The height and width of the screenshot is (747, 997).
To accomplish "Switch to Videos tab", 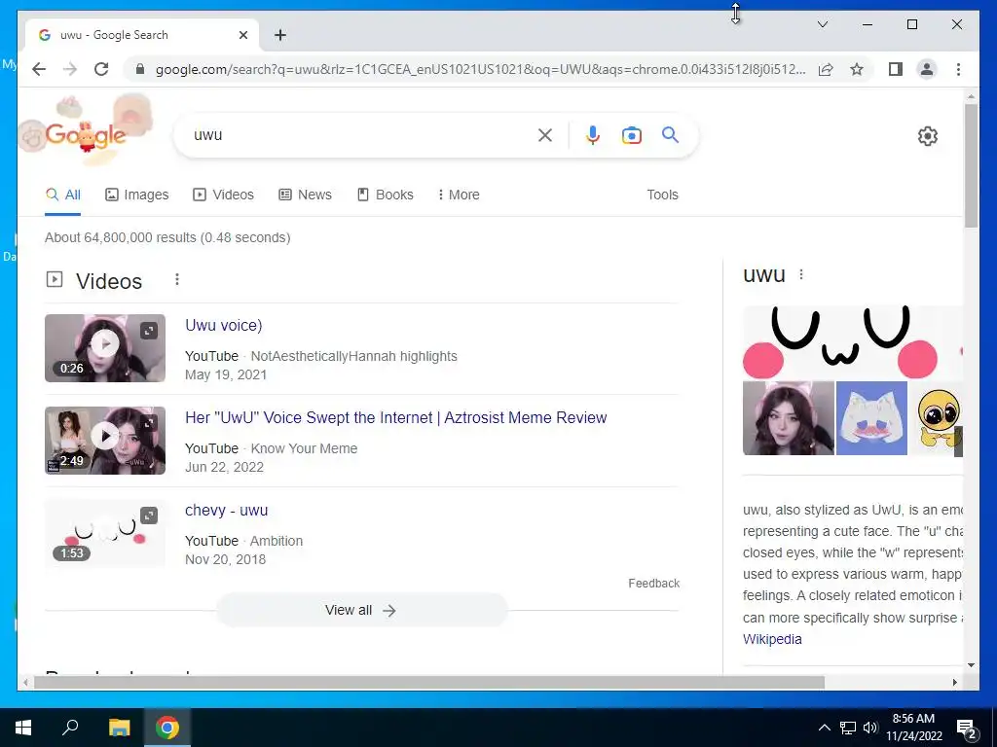I will point(223,195).
